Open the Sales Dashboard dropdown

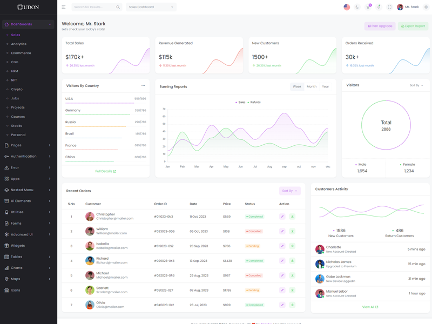point(151,7)
